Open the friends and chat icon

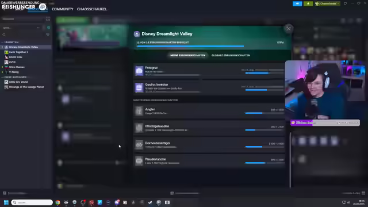tap(363, 193)
